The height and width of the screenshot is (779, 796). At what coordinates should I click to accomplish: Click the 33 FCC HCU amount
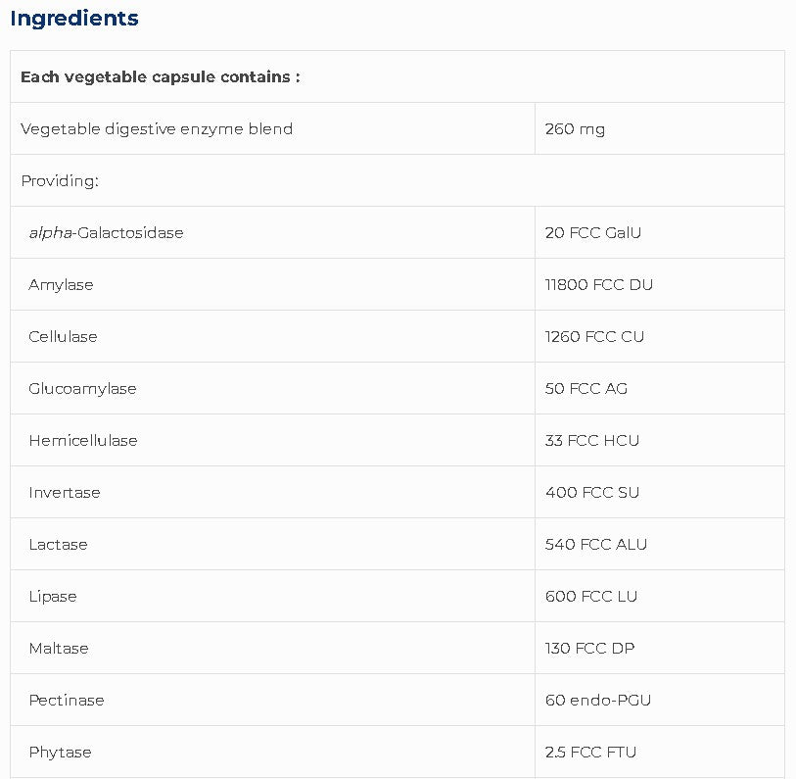pyautogui.click(x=592, y=440)
